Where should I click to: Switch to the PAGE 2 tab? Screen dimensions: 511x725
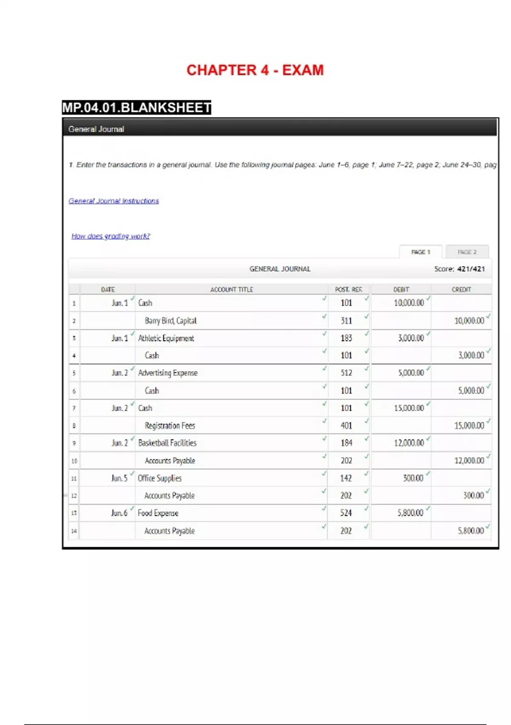467,252
